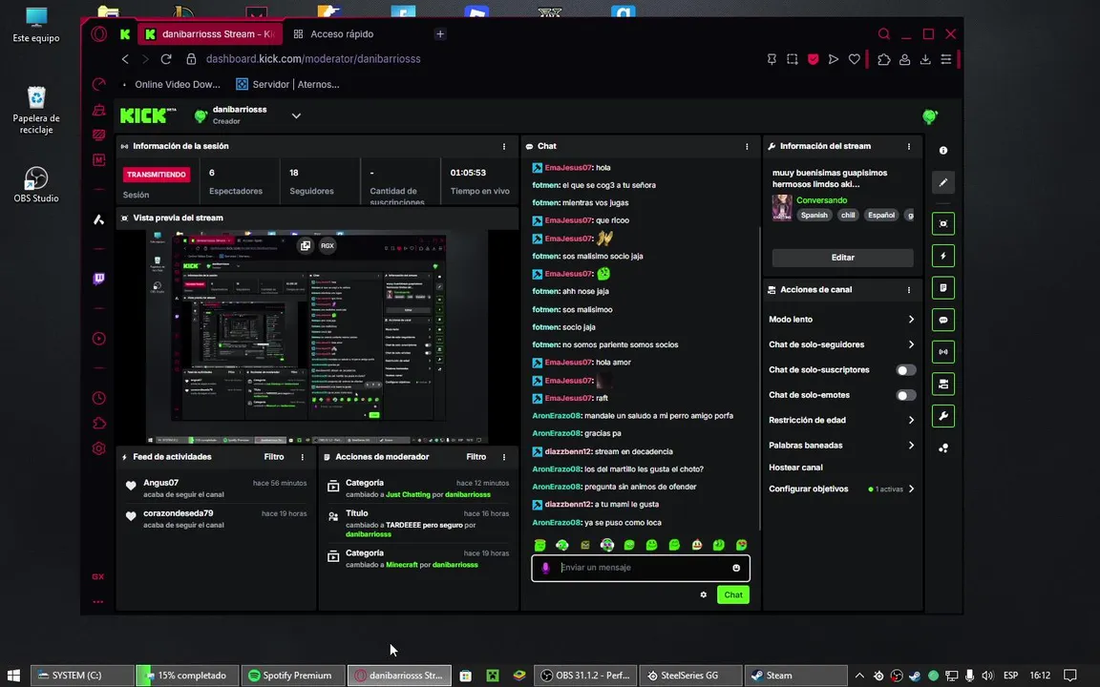Open chat settings gear next to Chat button
This screenshot has width=1100, height=687.
pyautogui.click(x=703, y=594)
